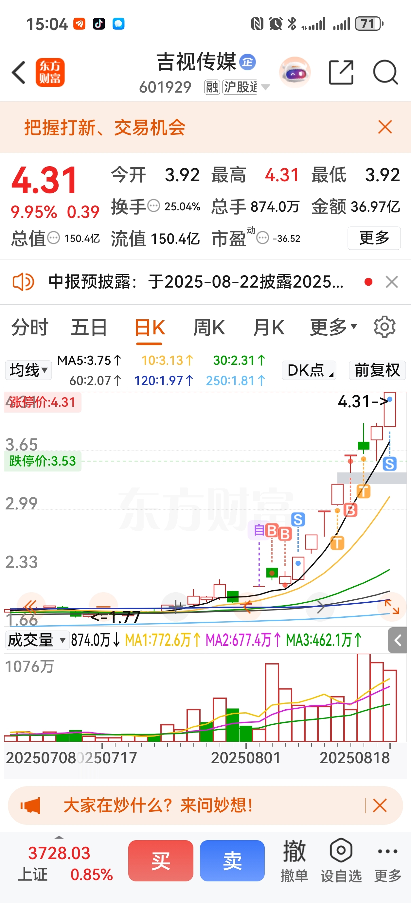Tap the chart fullscreen expand icon
Screen dimensions: 411x903
(x=392, y=607)
